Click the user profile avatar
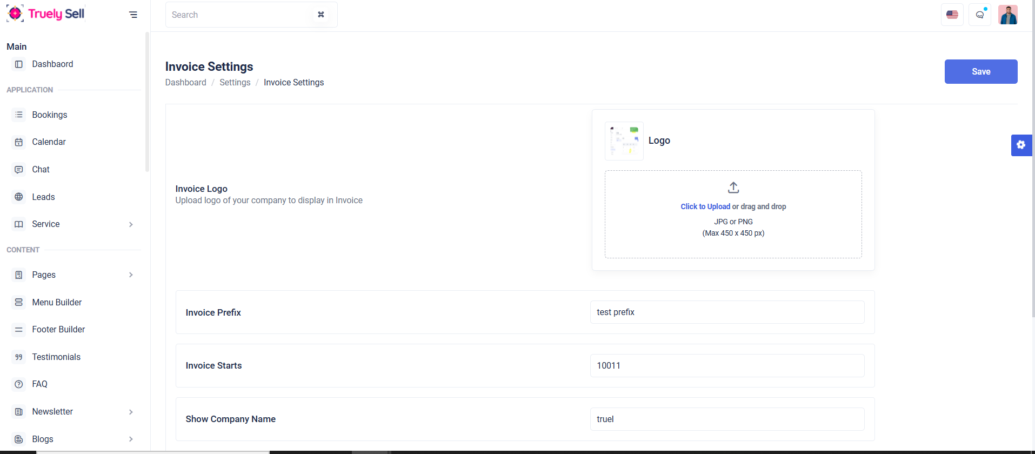 coord(1007,15)
